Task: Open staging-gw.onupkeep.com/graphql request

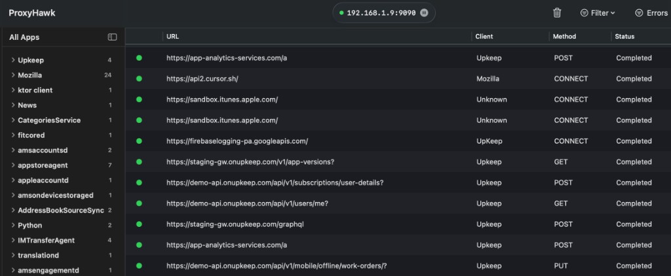Action: 398,224
